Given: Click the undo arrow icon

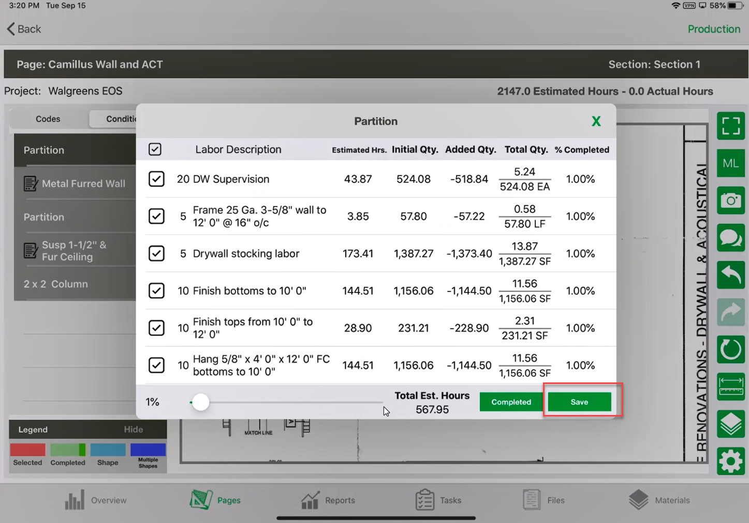Looking at the screenshot, I should (730, 275).
